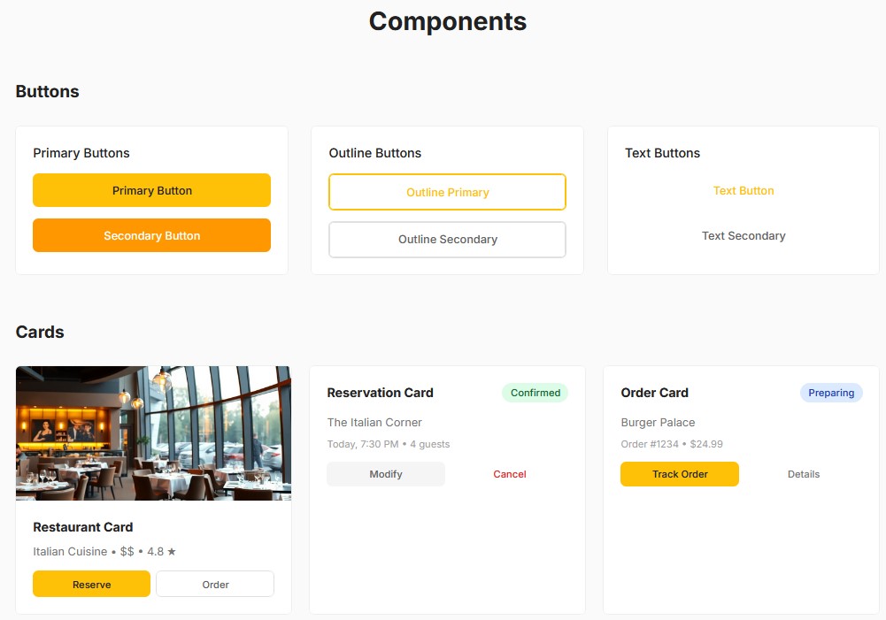Screen dimensions: 886x620
Task: Click the Confirmed status badge
Action: (x=535, y=393)
